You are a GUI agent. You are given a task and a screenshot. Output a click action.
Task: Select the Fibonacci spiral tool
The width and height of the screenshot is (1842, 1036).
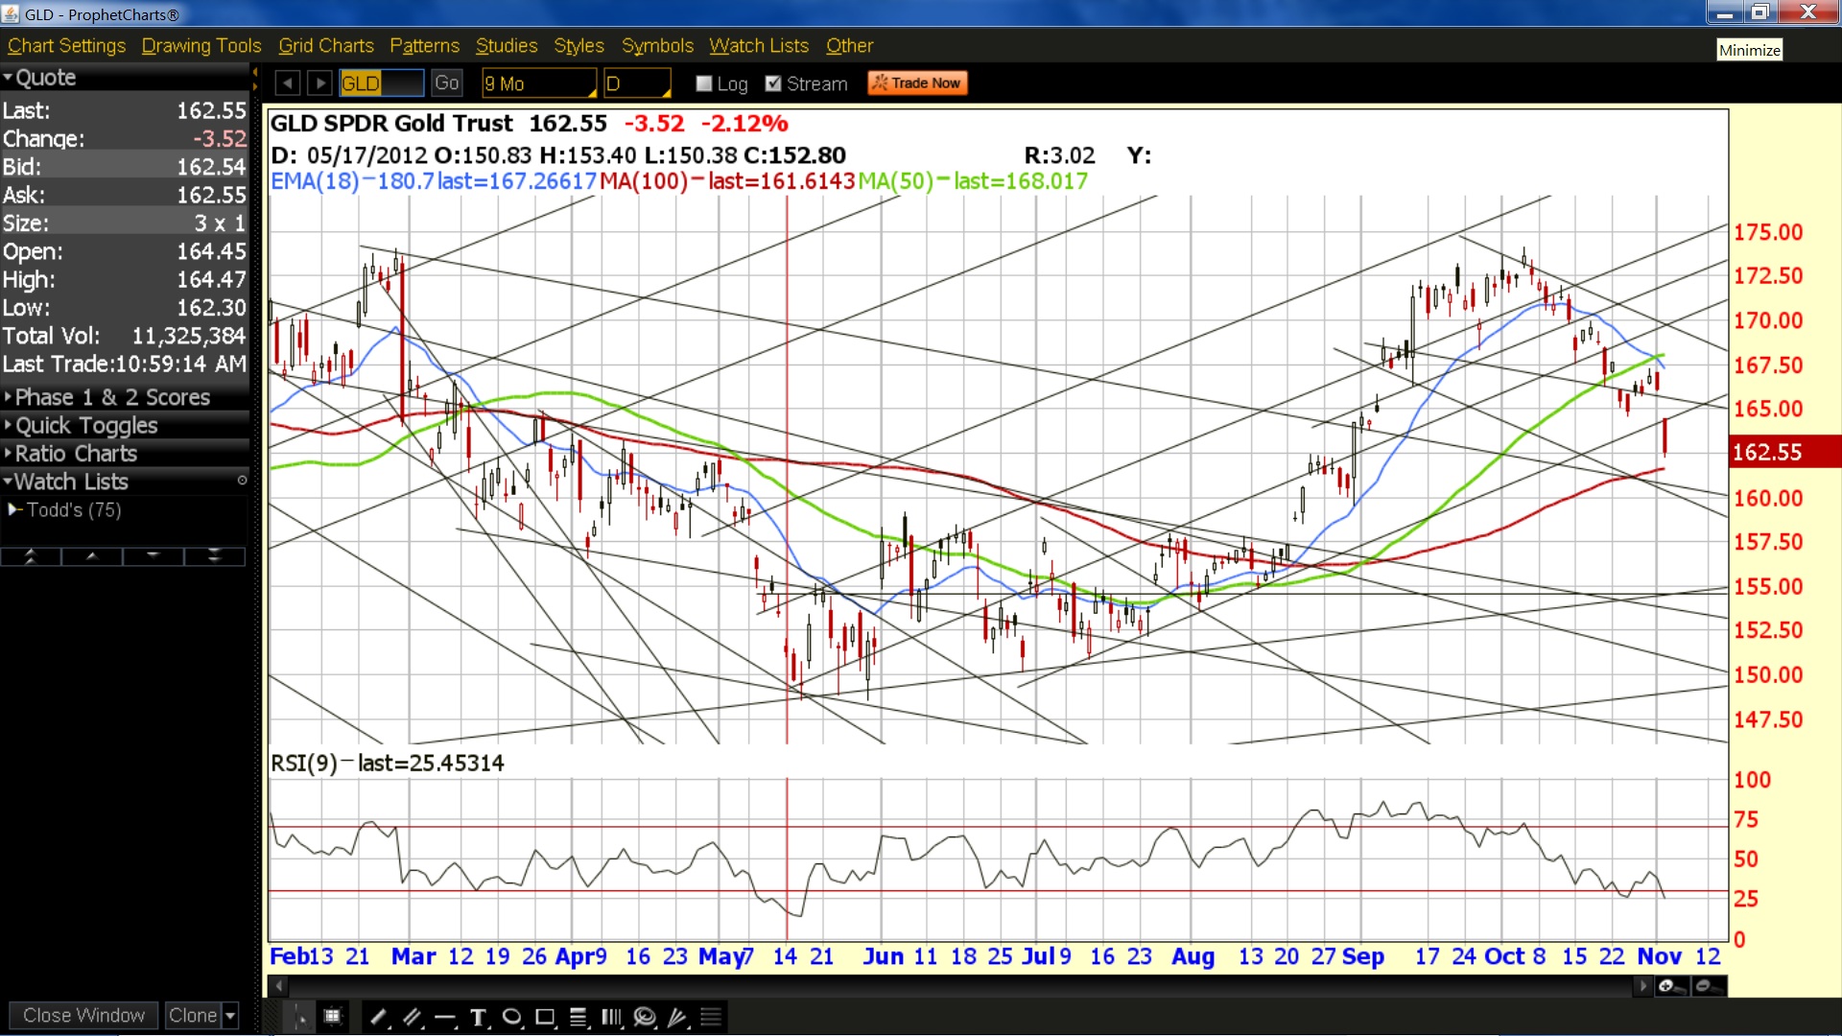(x=645, y=1018)
